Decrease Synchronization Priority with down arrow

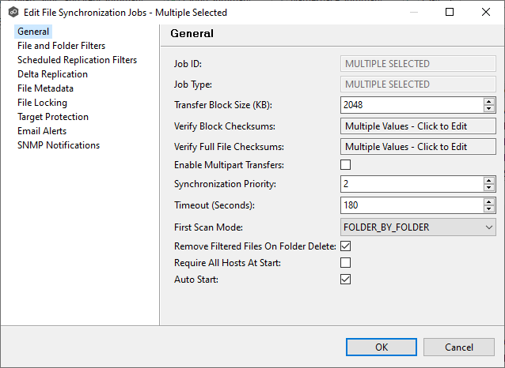489,188
